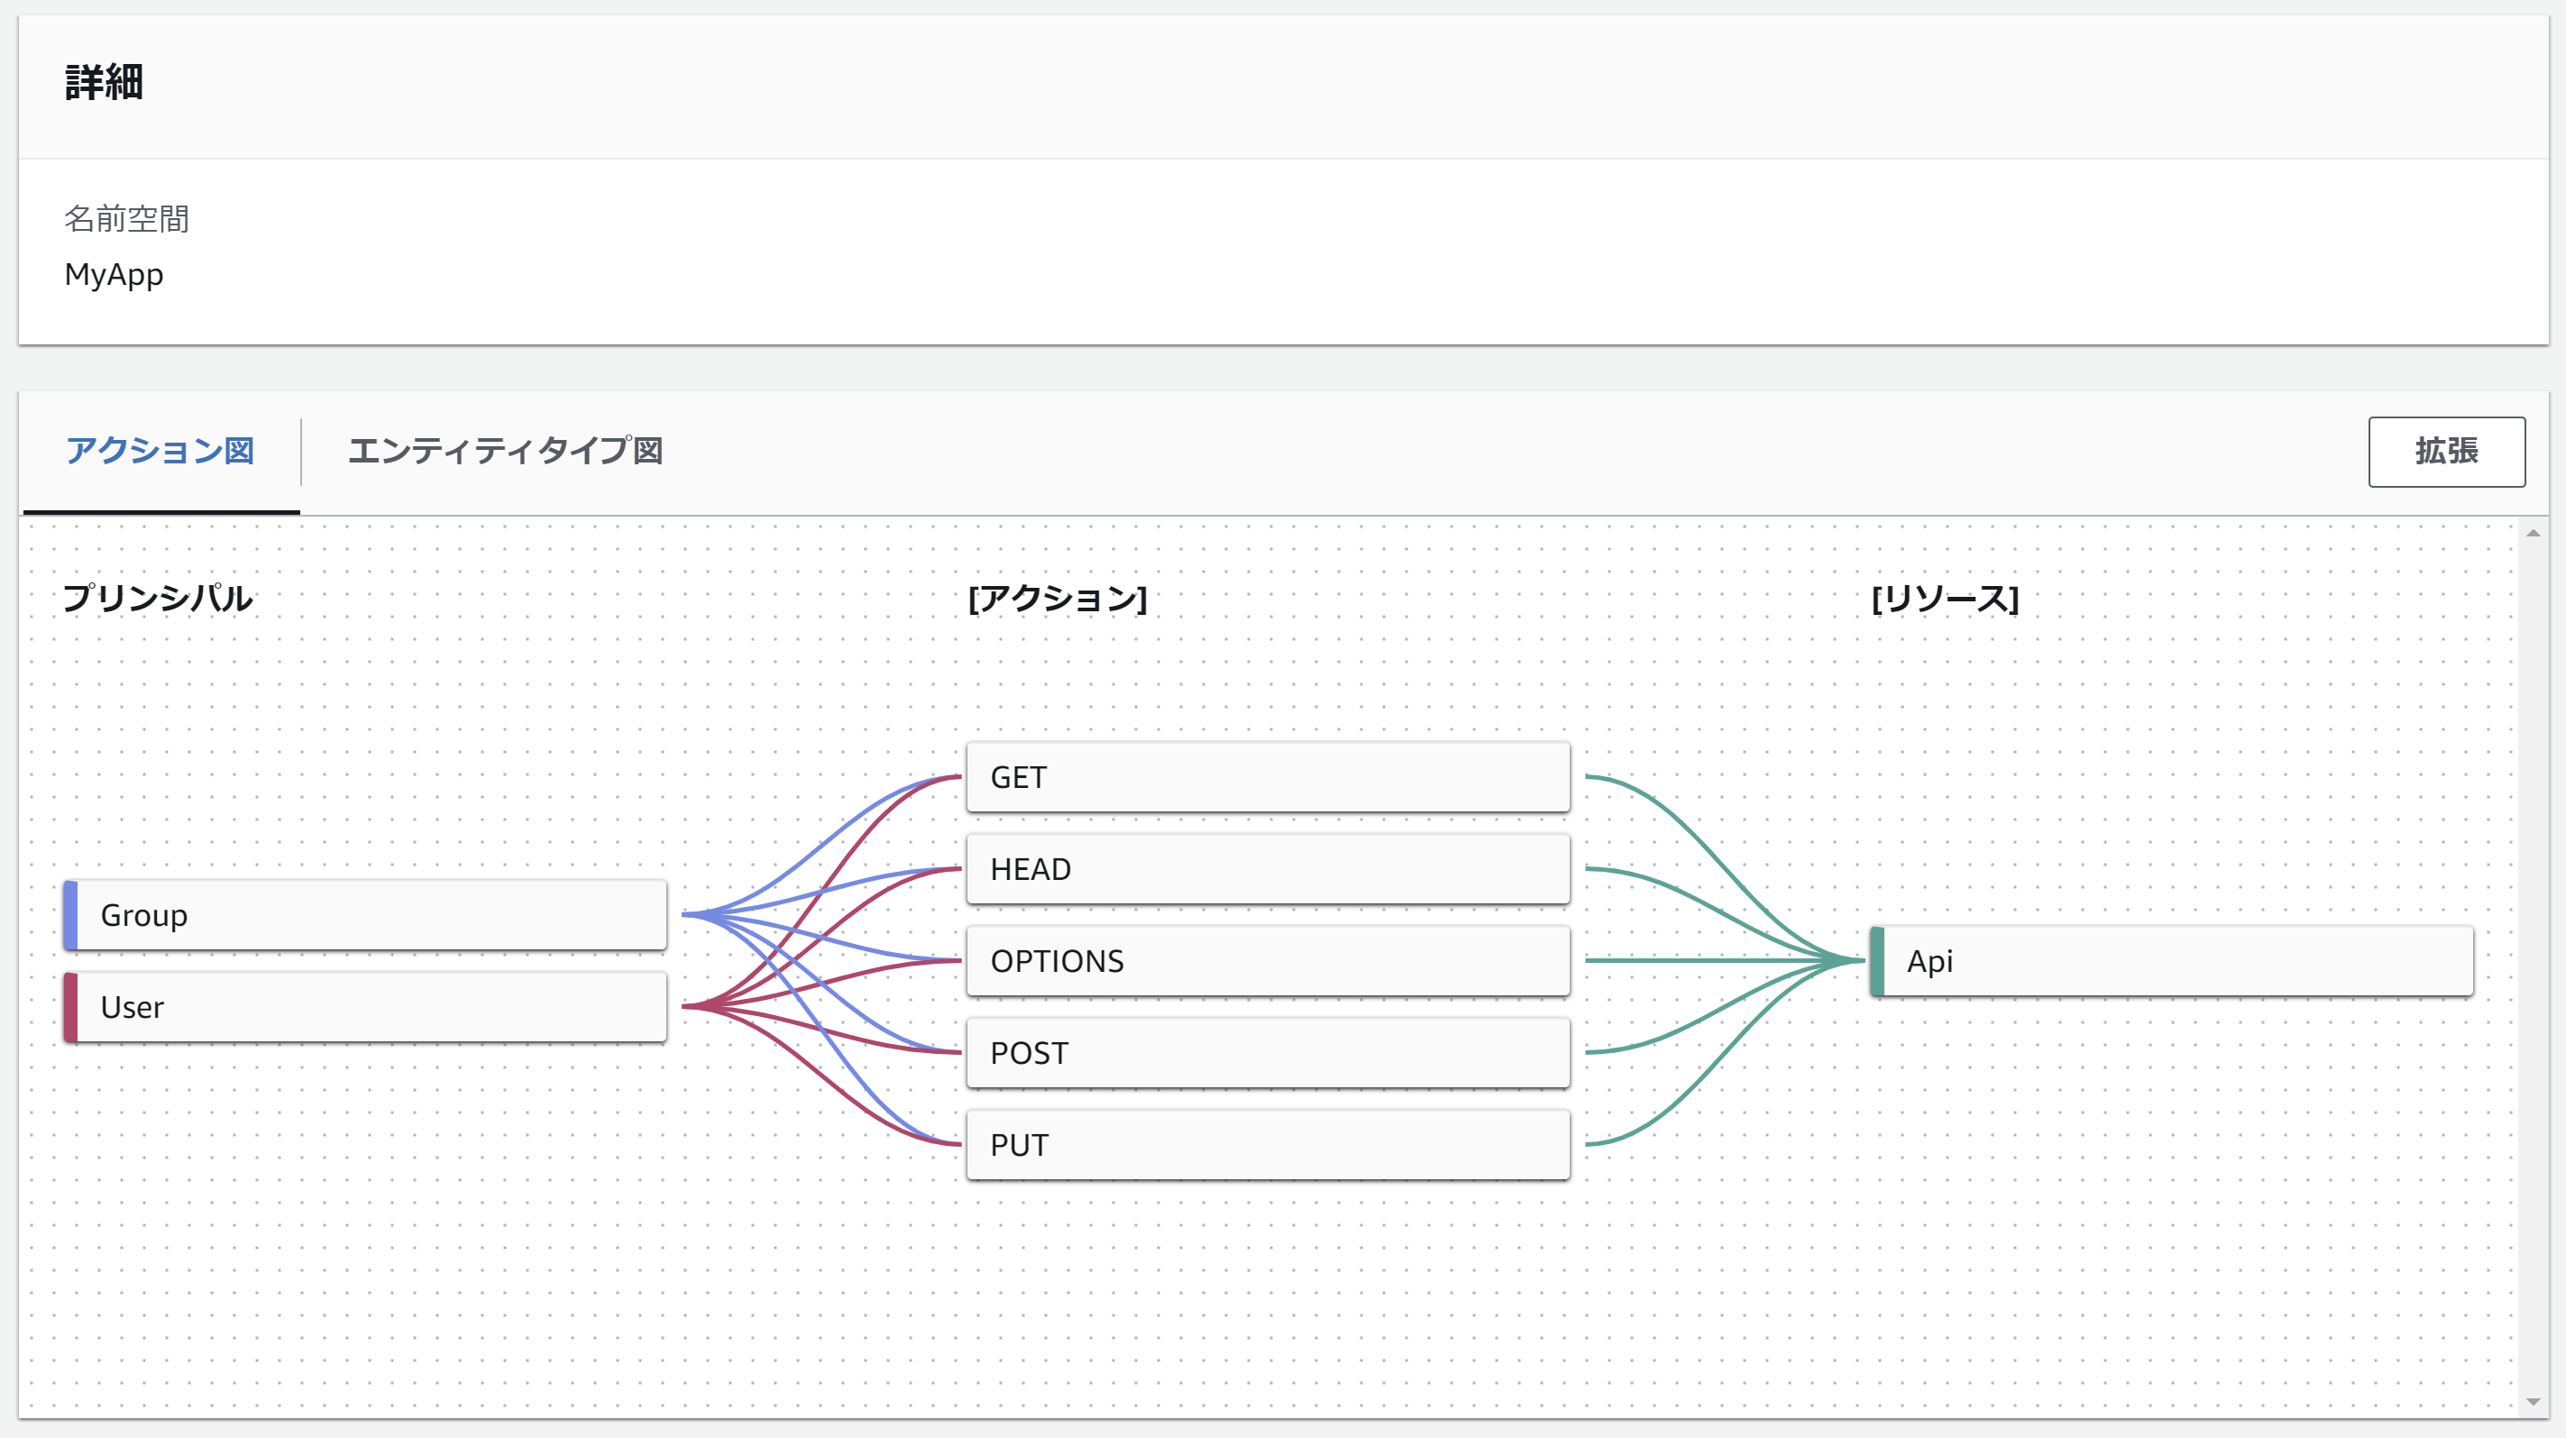
Task: Select the アクション図 tab
Action: pos(160,451)
